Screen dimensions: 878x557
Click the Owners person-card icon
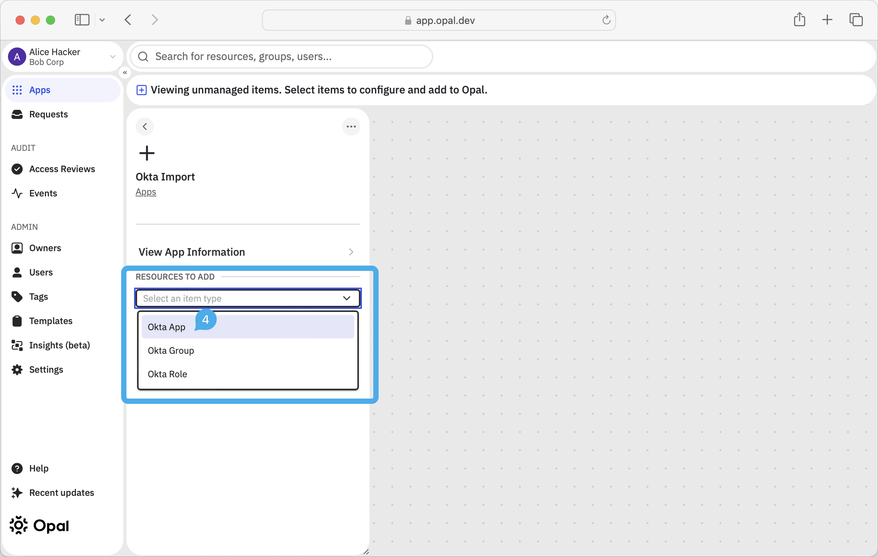(x=17, y=248)
